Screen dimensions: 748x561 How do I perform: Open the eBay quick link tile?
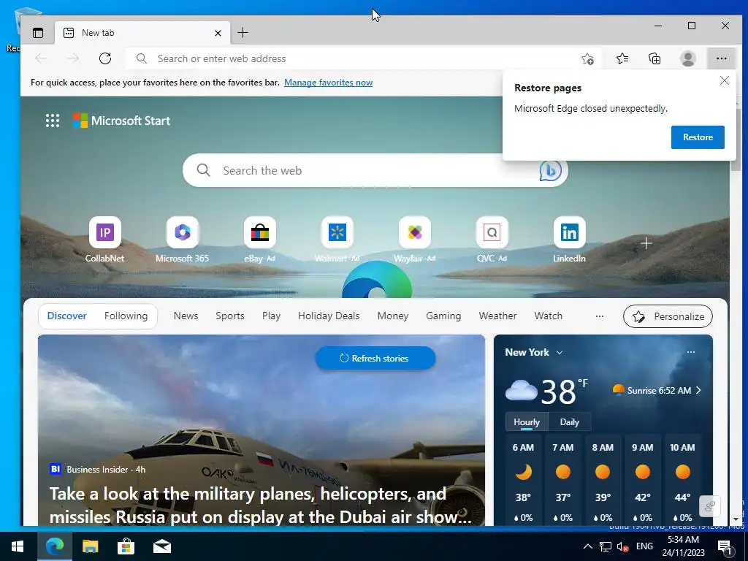[259, 240]
